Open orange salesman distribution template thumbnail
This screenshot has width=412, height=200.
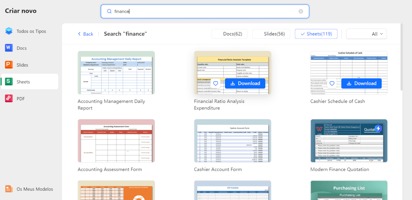pos(116,190)
